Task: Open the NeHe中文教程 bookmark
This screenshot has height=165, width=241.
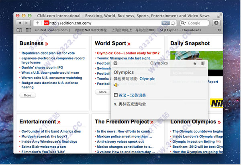Action: click(90, 30)
